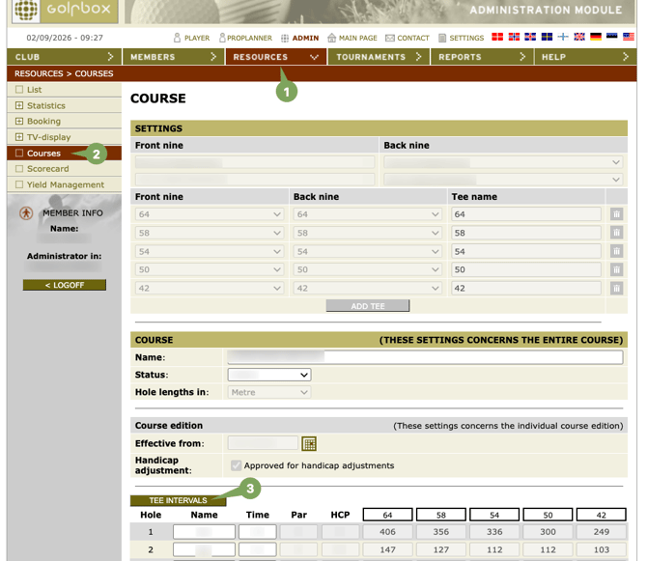Click the course Name input field
The height and width of the screenshot is (561, 647).
coord(425,357)
